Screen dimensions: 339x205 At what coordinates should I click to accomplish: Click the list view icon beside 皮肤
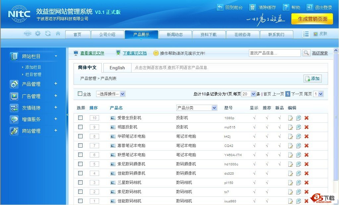coord(306,34)
